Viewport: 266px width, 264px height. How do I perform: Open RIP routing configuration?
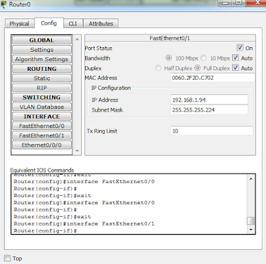click(42, 88)
